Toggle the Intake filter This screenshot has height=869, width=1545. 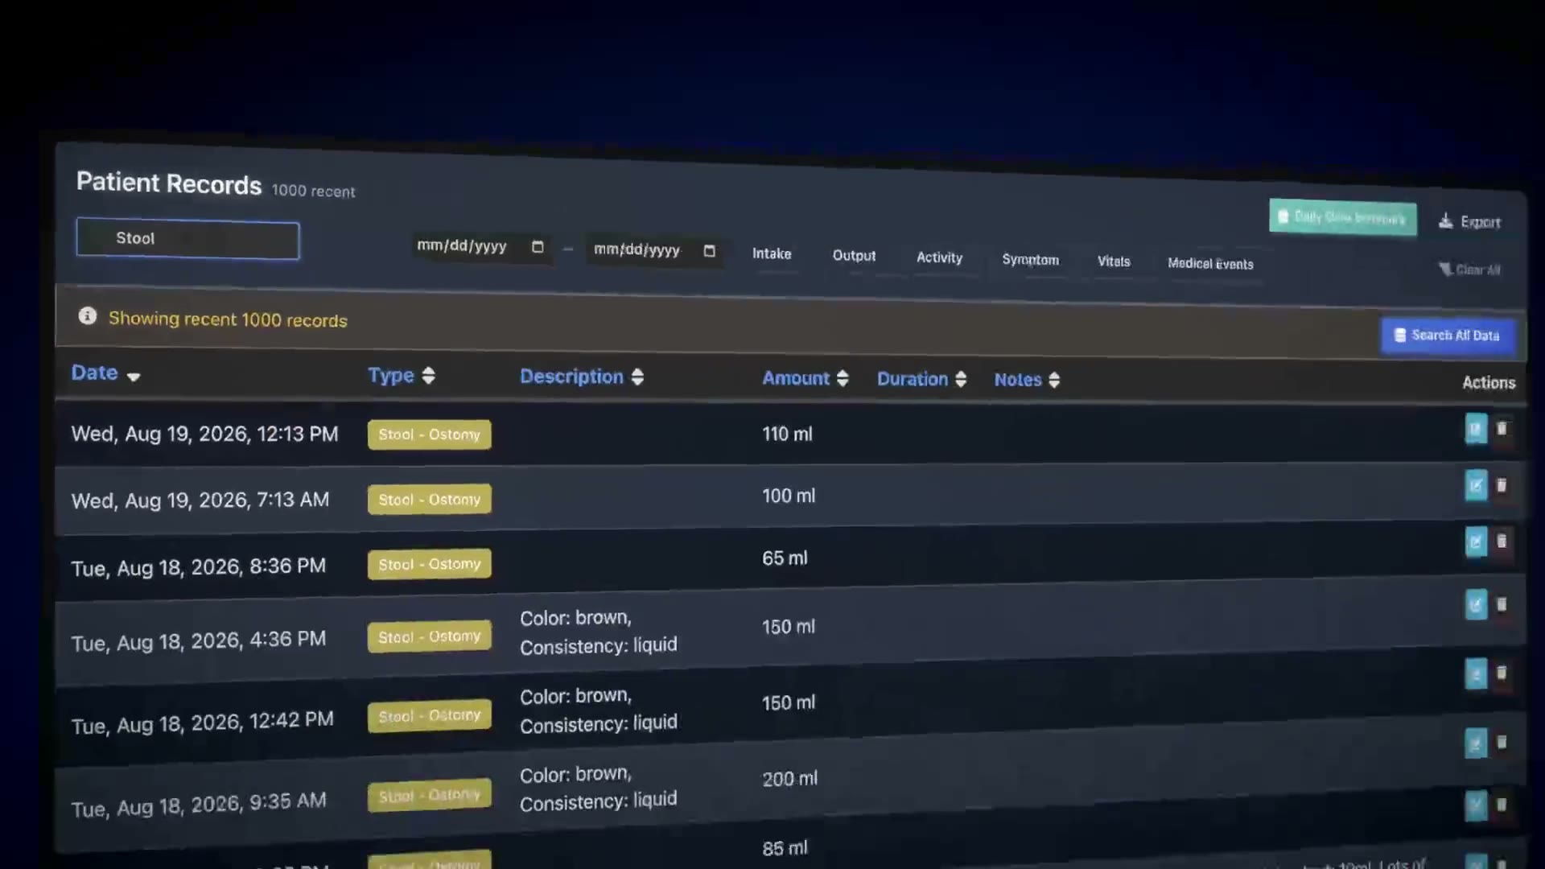[772, 254]
